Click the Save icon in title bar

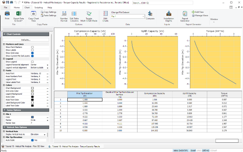click(x=8, y=2)
